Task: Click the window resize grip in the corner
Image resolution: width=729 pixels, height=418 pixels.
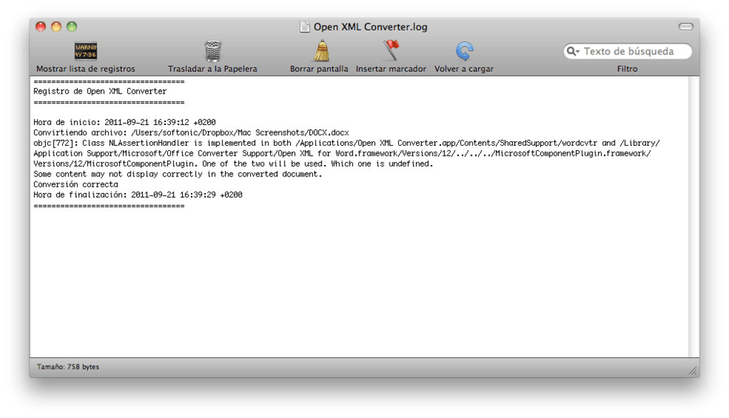Action: coord(693,371)
